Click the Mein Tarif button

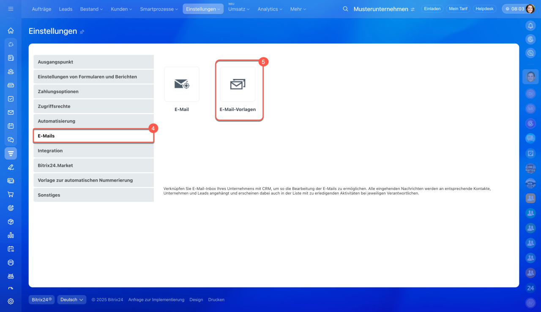click(x=458, y=9)
